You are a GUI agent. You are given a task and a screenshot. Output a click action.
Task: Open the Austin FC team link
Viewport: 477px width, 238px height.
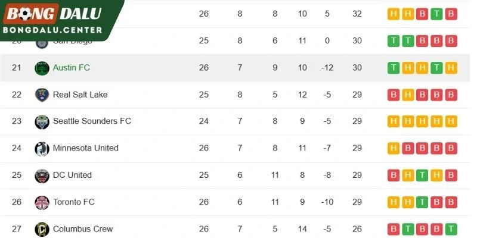coord(72,67)
